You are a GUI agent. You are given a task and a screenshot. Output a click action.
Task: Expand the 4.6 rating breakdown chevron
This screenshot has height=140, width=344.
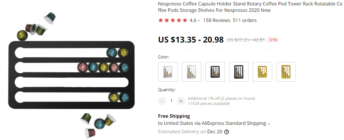pyautogui.click(x=199, y=21)
